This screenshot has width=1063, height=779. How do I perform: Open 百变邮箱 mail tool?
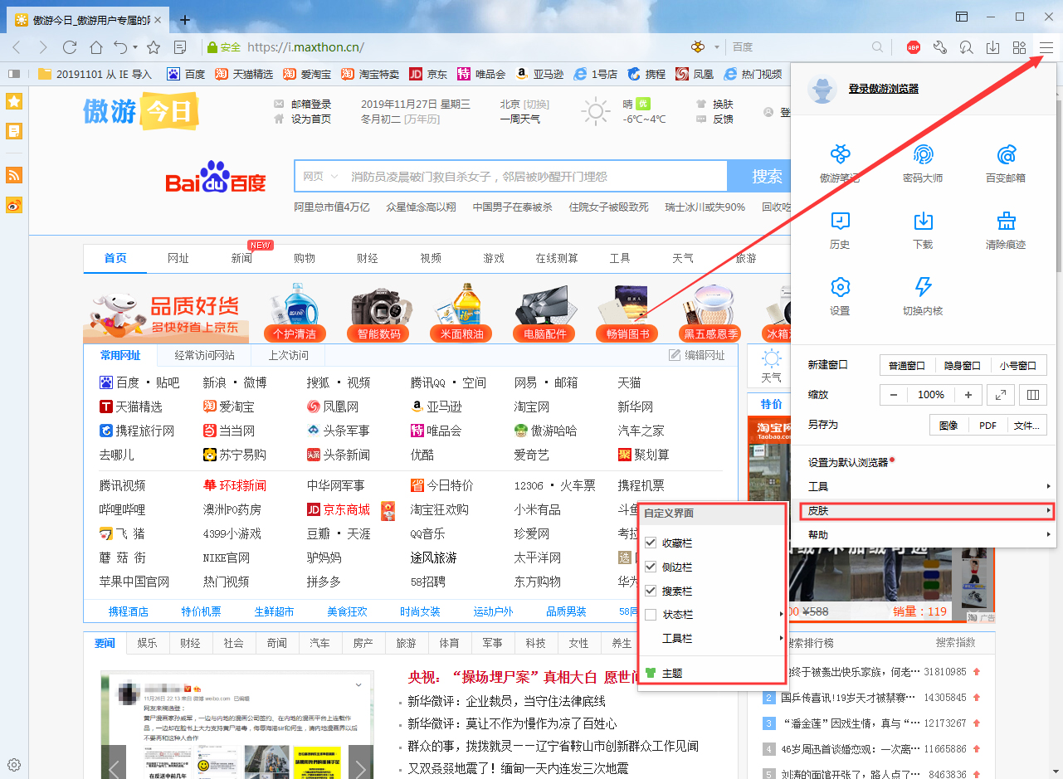[x=1005, y=163]
